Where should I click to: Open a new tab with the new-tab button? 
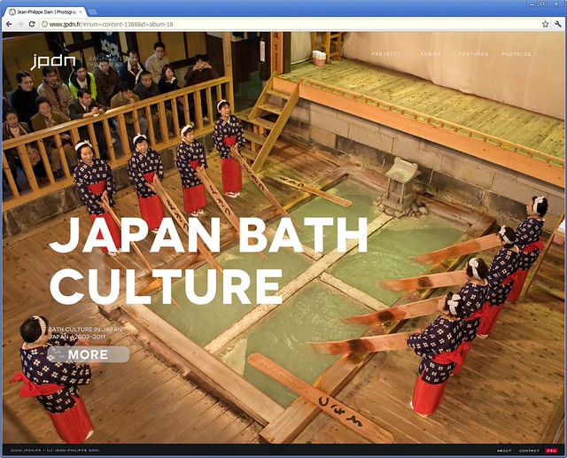tap(92, 12)
